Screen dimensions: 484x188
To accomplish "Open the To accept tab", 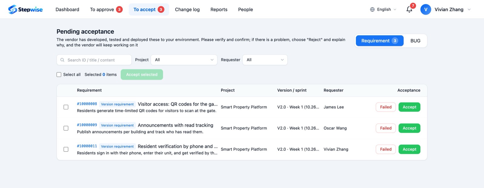I will tap(149, 9).
